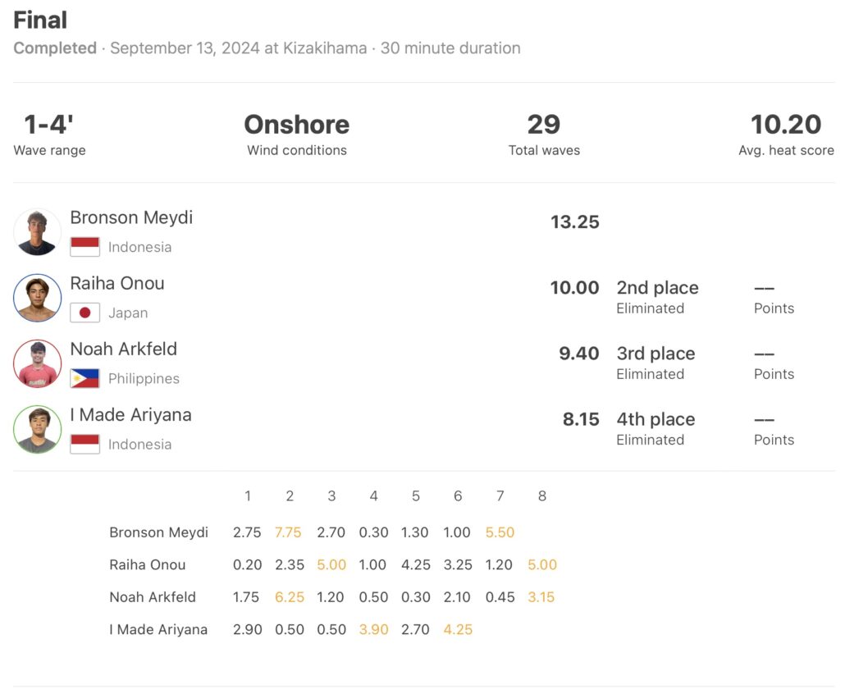Click the Japan flag icon
This screenshot has width=845, height=694.
pyautogui.click(x=84, y=313)
